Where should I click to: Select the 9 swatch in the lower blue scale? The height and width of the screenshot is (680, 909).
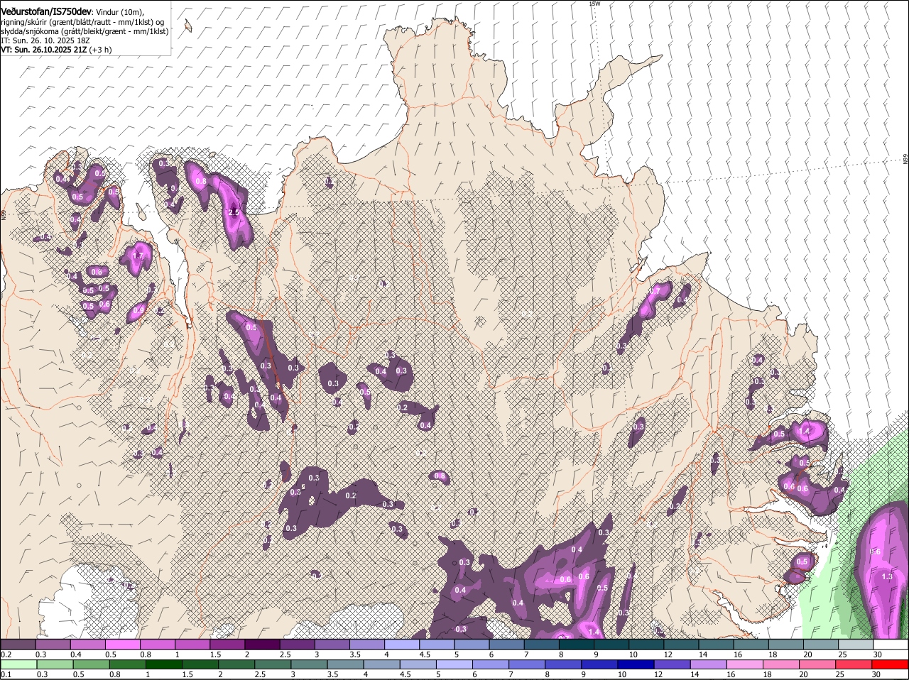[x=600, y=664]
